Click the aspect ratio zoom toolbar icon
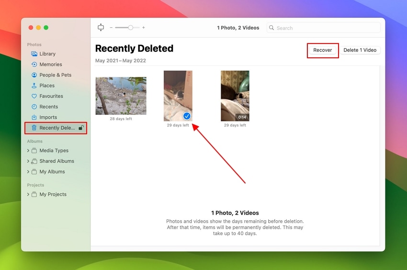Screen dimensions: 407x270 pyautogui.click(x=101, y=27)
